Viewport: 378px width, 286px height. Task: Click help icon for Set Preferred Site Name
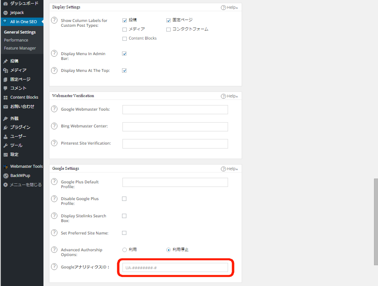click(54, 232)
